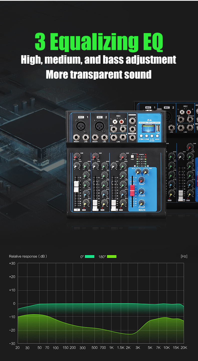
Task: Click channel 1 MID EQ knob
Action: [86, 175]
